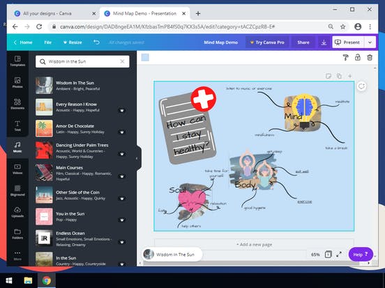The width and height of the screenshot is (385, 288).
Task: Open the File menu
Action: [x=48, y=42]
